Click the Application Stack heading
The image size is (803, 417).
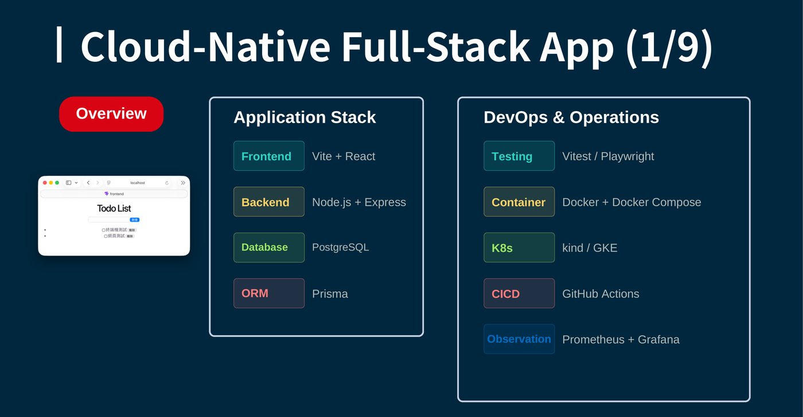[x=305, y=117]
